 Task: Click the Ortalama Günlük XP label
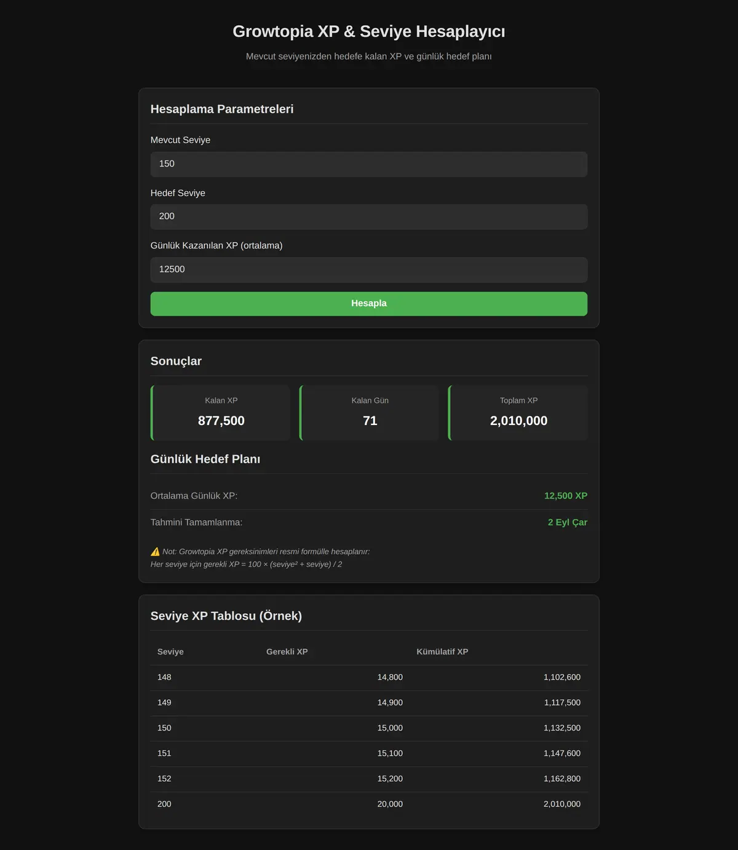[194, 496]
